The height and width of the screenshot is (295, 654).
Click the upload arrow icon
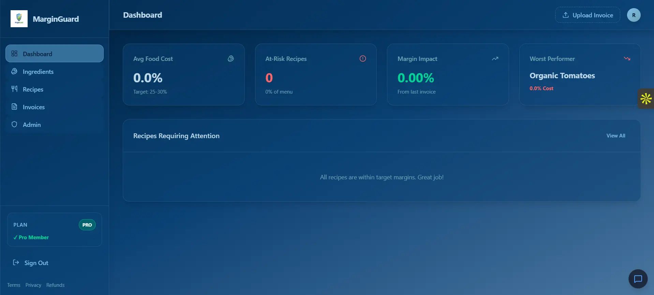click(566, 15)
